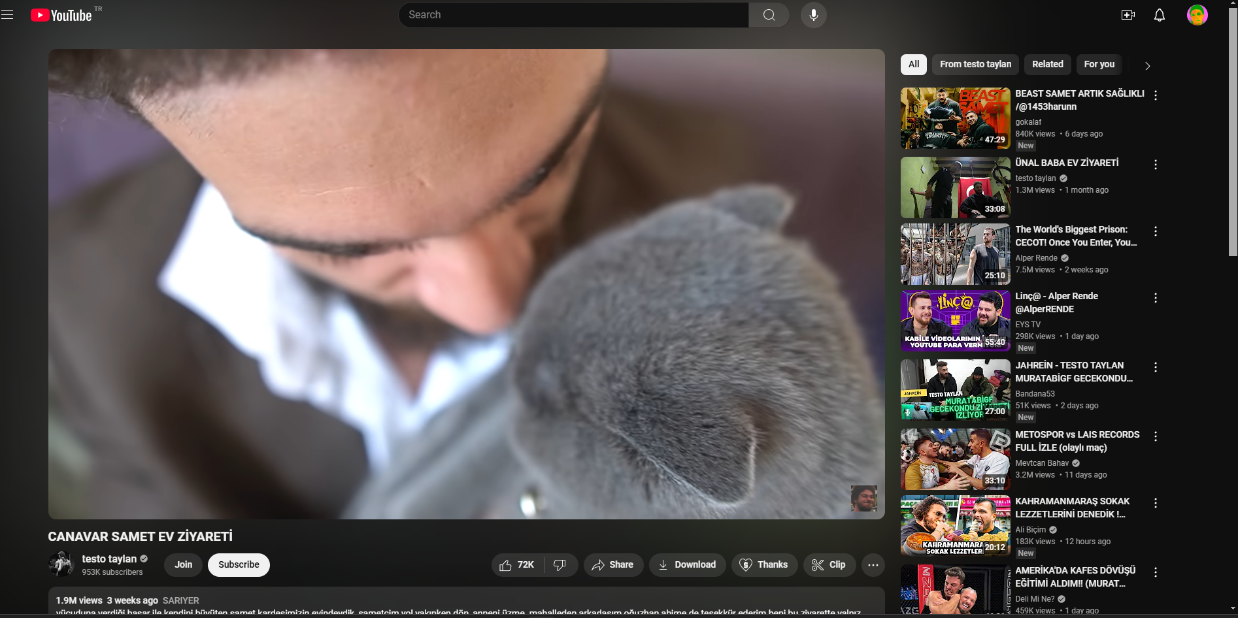Share the video
The height and width of the screenshot is (618, 1238).
point(613,565)
